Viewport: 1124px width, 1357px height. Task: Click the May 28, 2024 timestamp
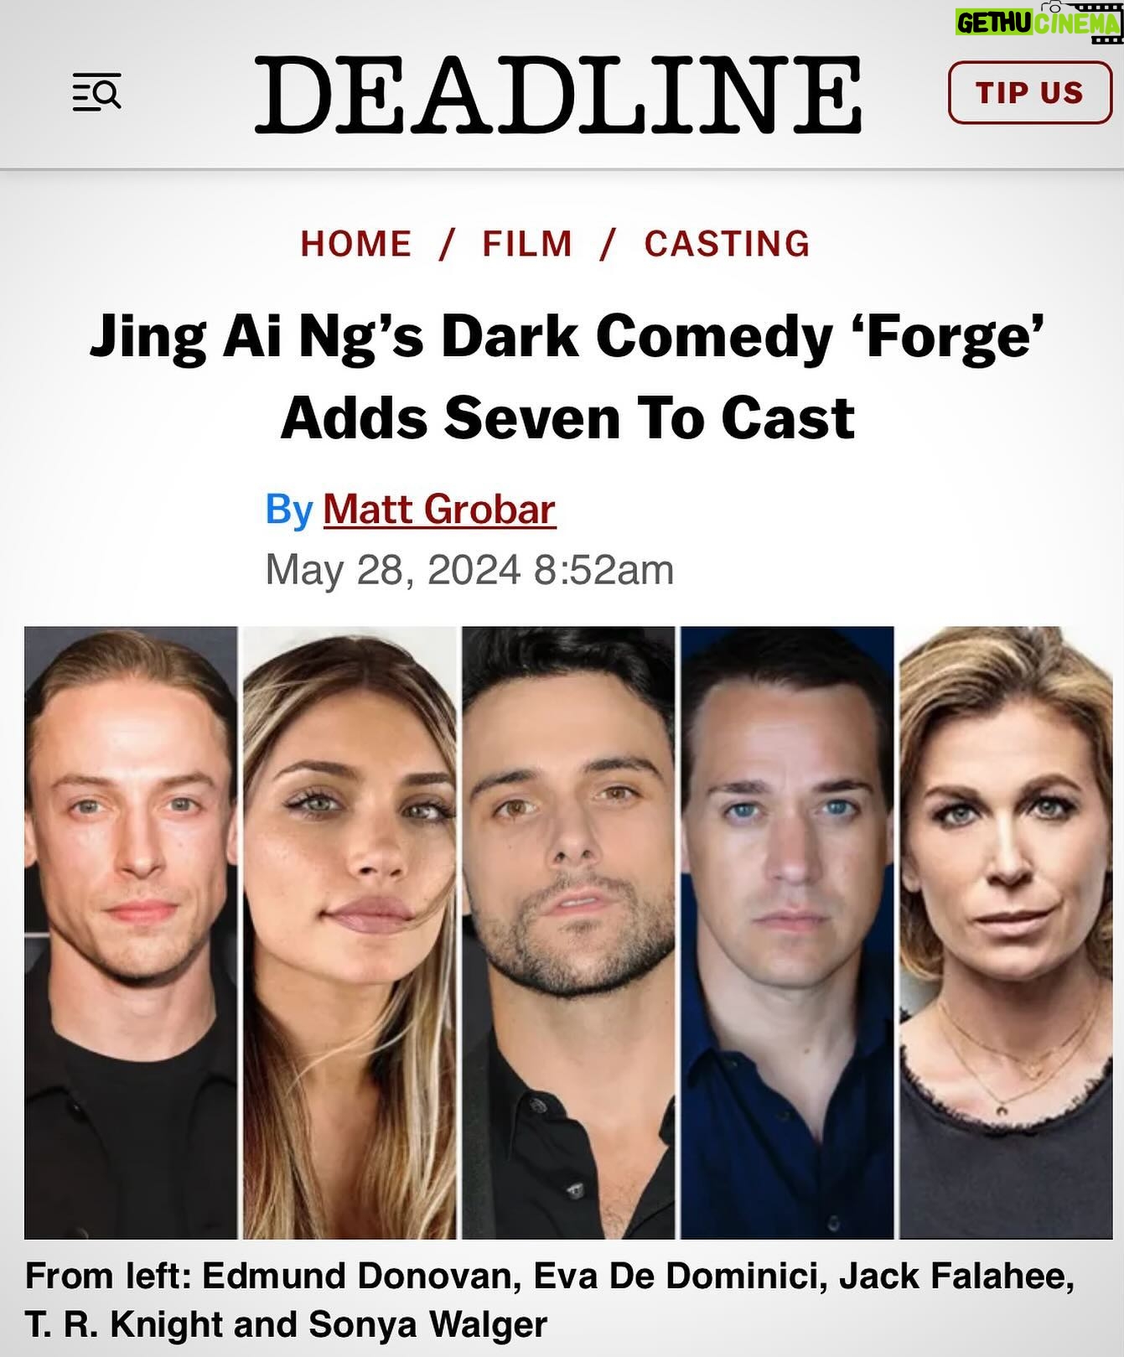(469, 570)
